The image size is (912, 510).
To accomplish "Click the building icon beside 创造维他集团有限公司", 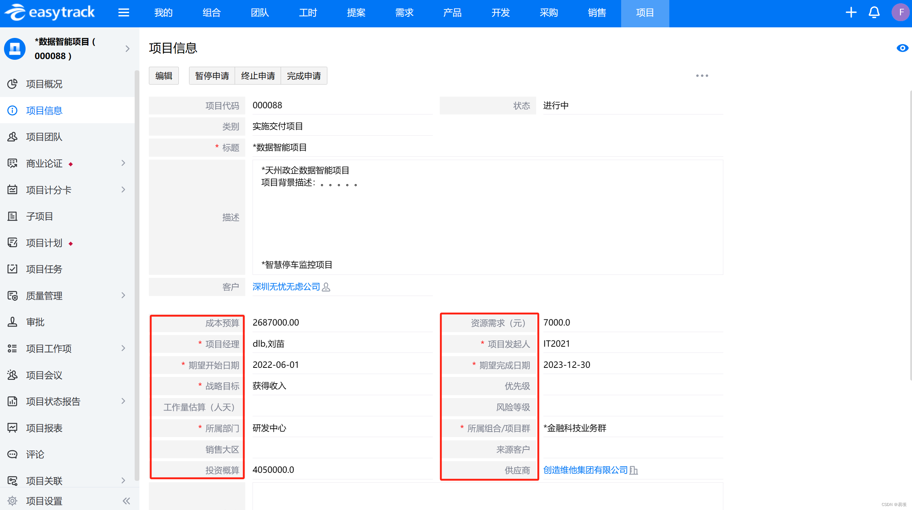I will pos(634,470).
